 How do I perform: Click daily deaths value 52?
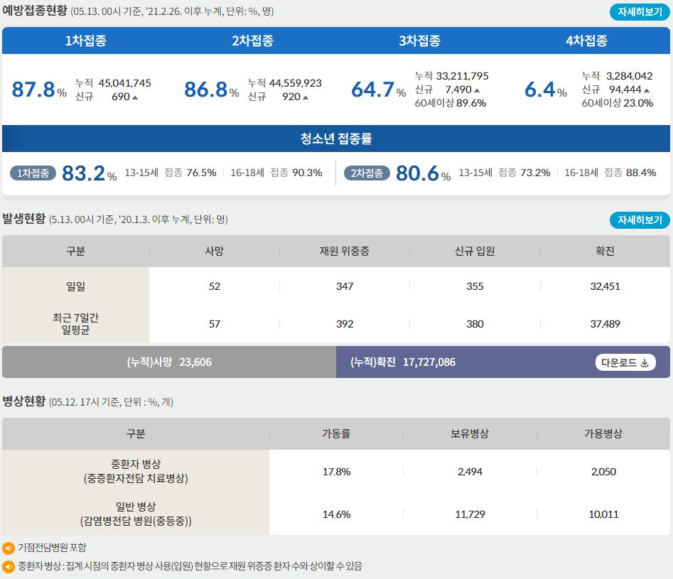[214, 286]
